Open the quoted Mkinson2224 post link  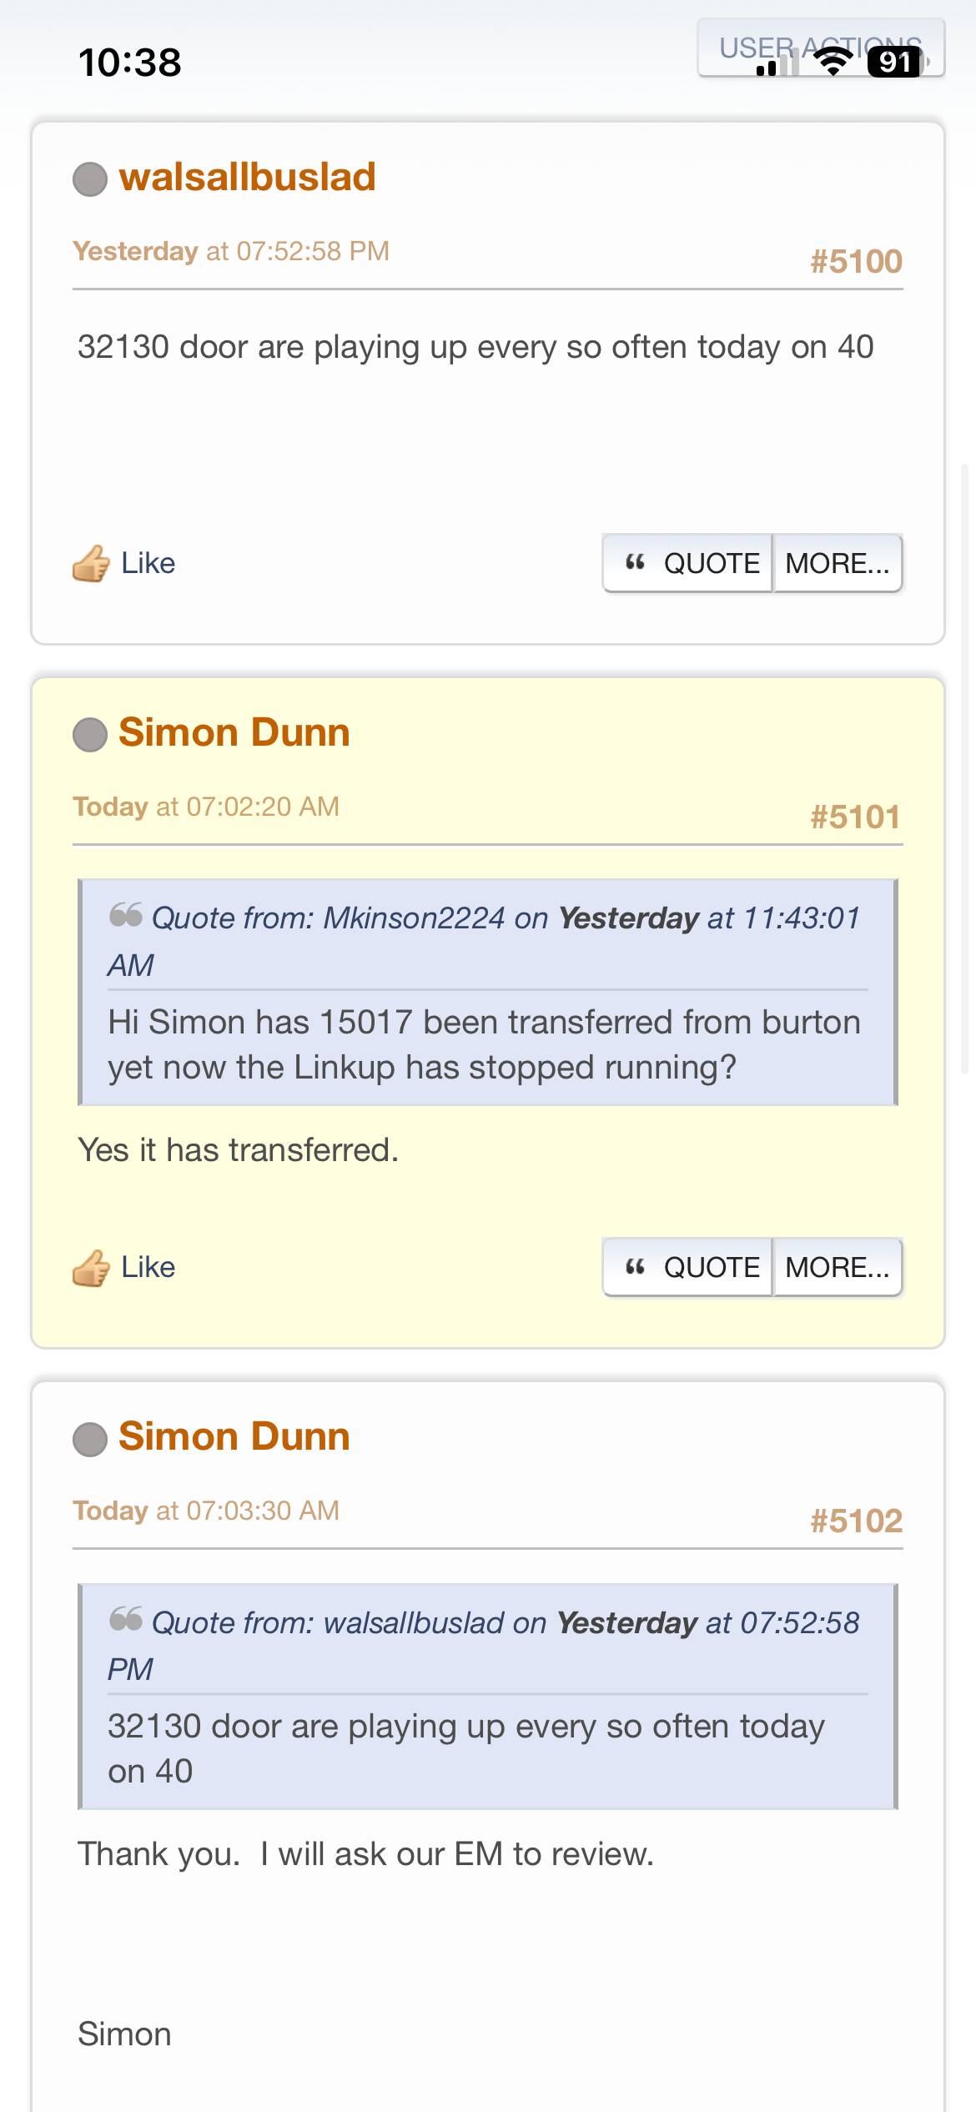[x=484, y=941]
